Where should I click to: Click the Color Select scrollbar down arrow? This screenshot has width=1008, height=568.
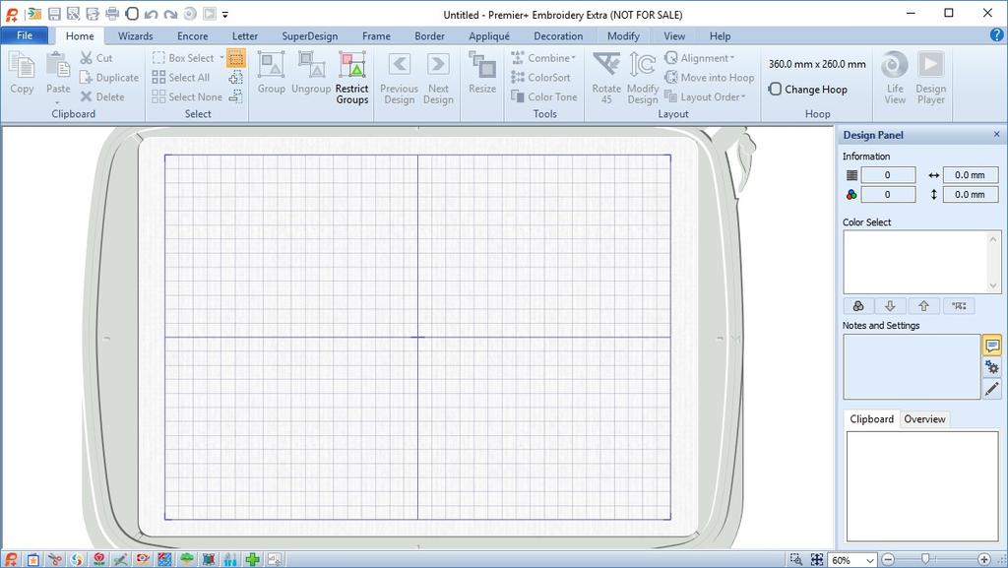coord(992,285)
